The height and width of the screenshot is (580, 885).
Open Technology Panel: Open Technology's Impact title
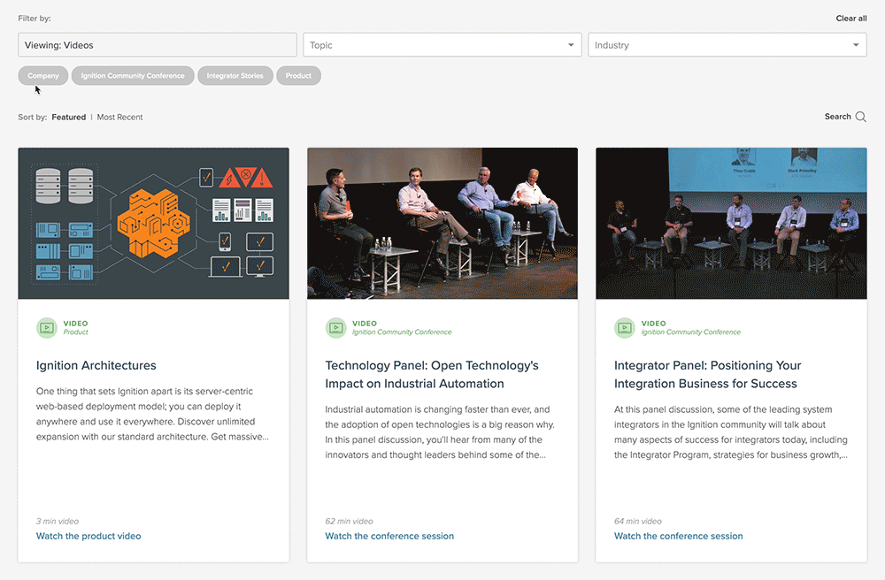coord(432,374)
